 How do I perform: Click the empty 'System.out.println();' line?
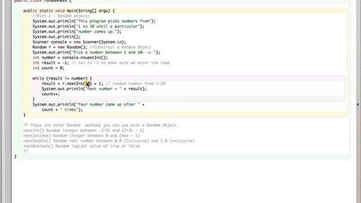pyautogui.click(x=56, y=37)
